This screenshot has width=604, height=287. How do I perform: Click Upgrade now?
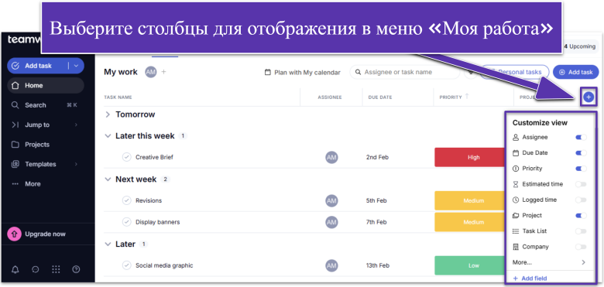(x=45, y=234)
